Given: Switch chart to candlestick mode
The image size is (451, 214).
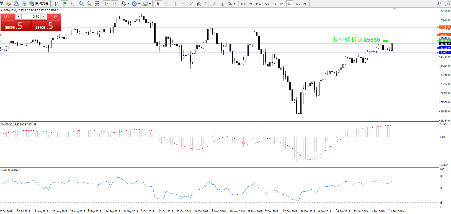Looking at the screenshot, I should pyautogui.click(x=65, y=4).
